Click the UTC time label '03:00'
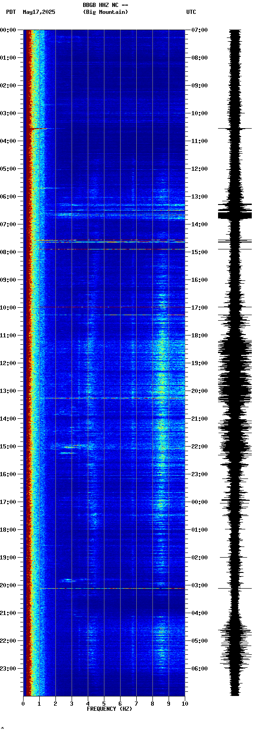The image size is (255, 733). [200, 585]
